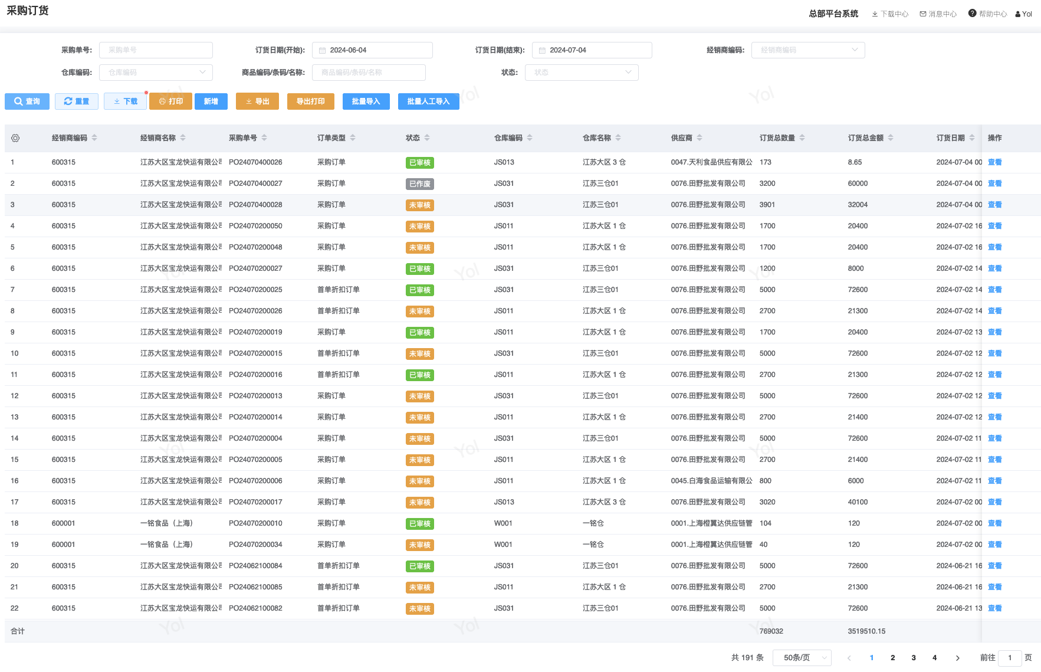Click the 查询 search button

pyautogui.click(x=27, y=101)
